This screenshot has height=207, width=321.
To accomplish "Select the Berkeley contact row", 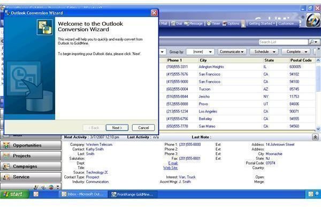I will tap(238, 119).
